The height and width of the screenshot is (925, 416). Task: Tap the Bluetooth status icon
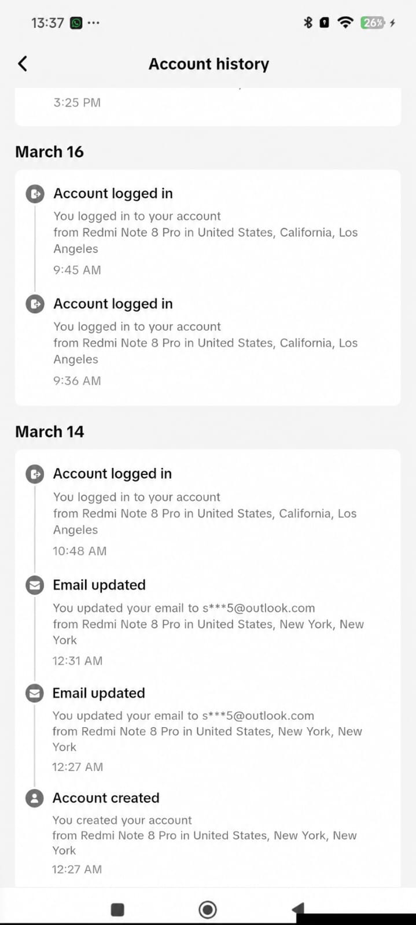(308, 23)
